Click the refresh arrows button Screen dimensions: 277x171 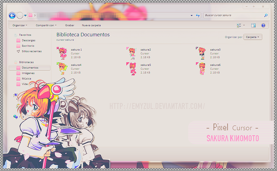[x=198, y=16]
